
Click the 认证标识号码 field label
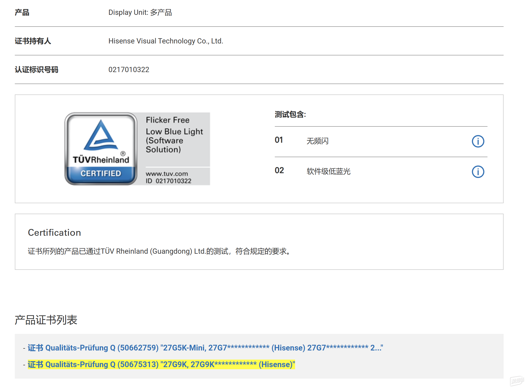36,69
